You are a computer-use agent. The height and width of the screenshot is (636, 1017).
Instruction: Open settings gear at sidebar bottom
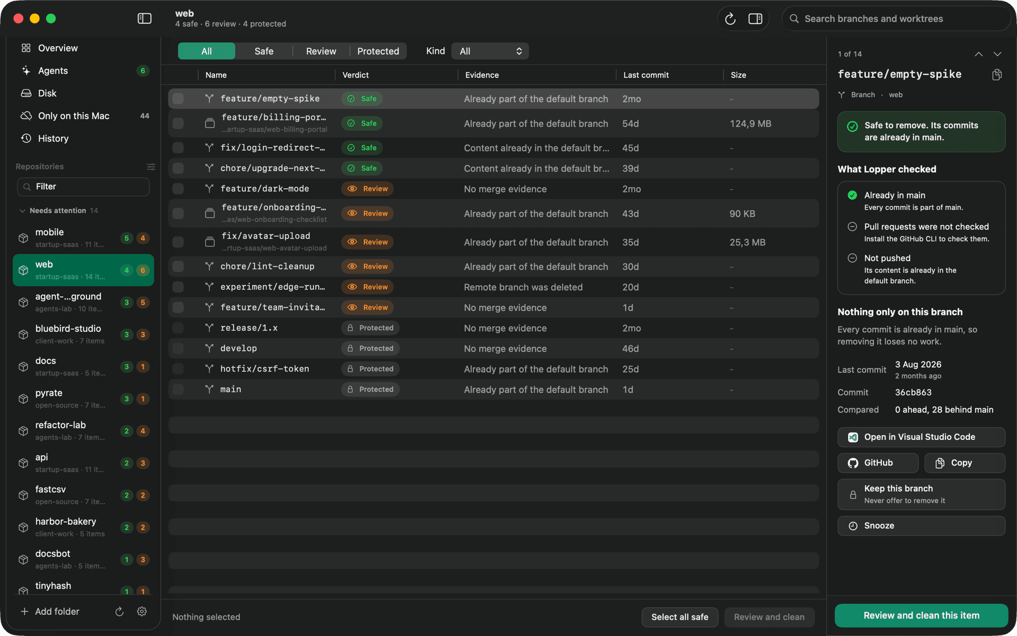click(142, 611)
